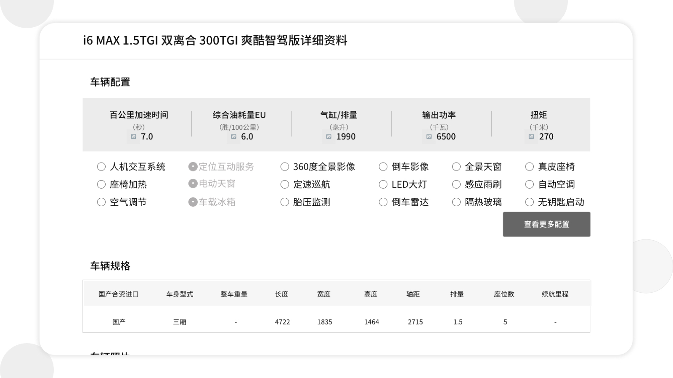This screenshot has height=378, width=673.
Task: Select the 座椅加热 radio option
Action: tap(101, 184)
